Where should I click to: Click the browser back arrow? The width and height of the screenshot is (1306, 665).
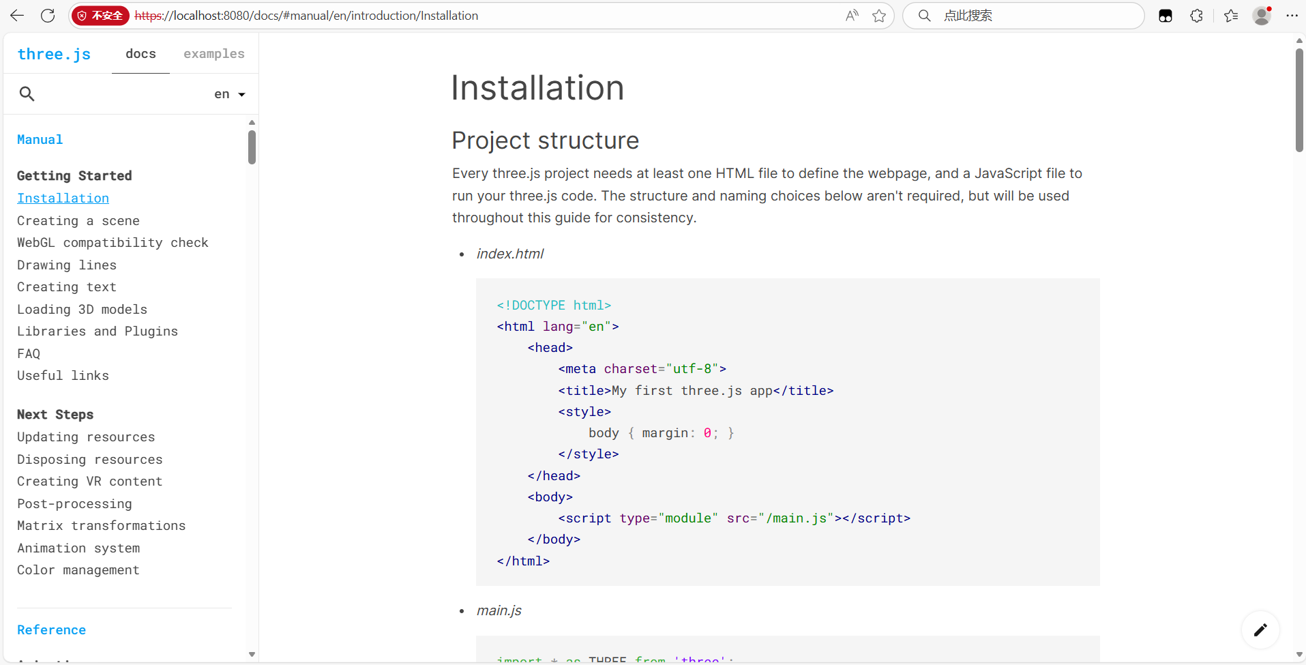coord(17,16)
